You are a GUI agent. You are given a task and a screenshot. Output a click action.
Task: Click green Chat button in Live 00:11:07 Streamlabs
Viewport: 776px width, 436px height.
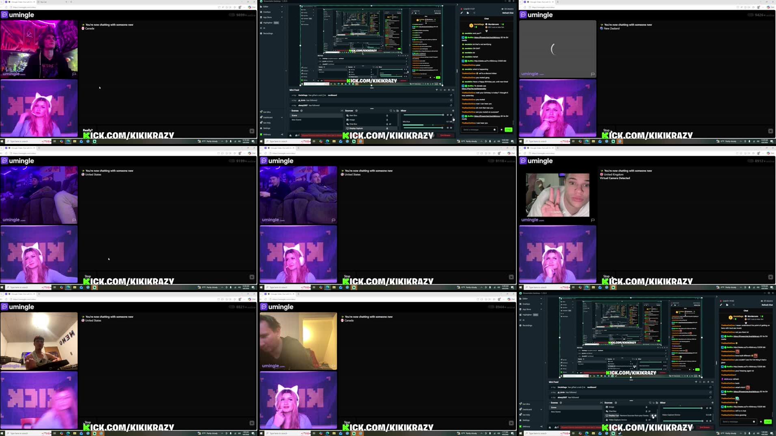[509, 130]
